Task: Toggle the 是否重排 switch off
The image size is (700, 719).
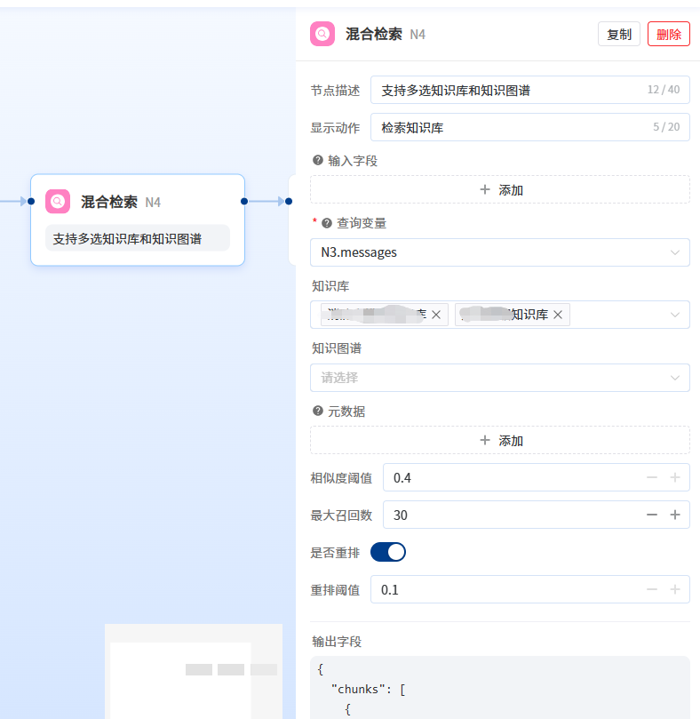Action: pos(388,552)
